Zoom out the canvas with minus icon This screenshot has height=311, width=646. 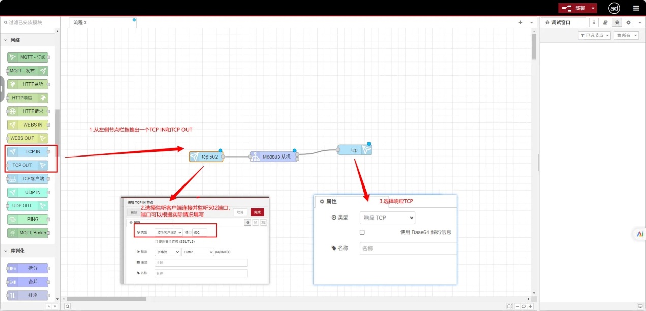point(517,306)
